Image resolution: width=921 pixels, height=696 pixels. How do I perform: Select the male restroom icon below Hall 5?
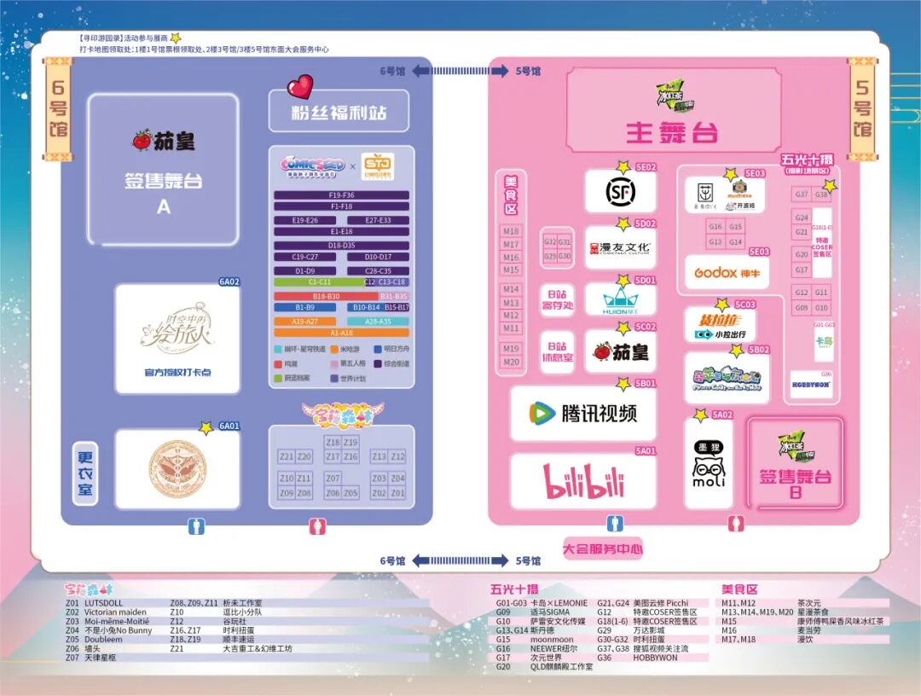pos(614,523)
